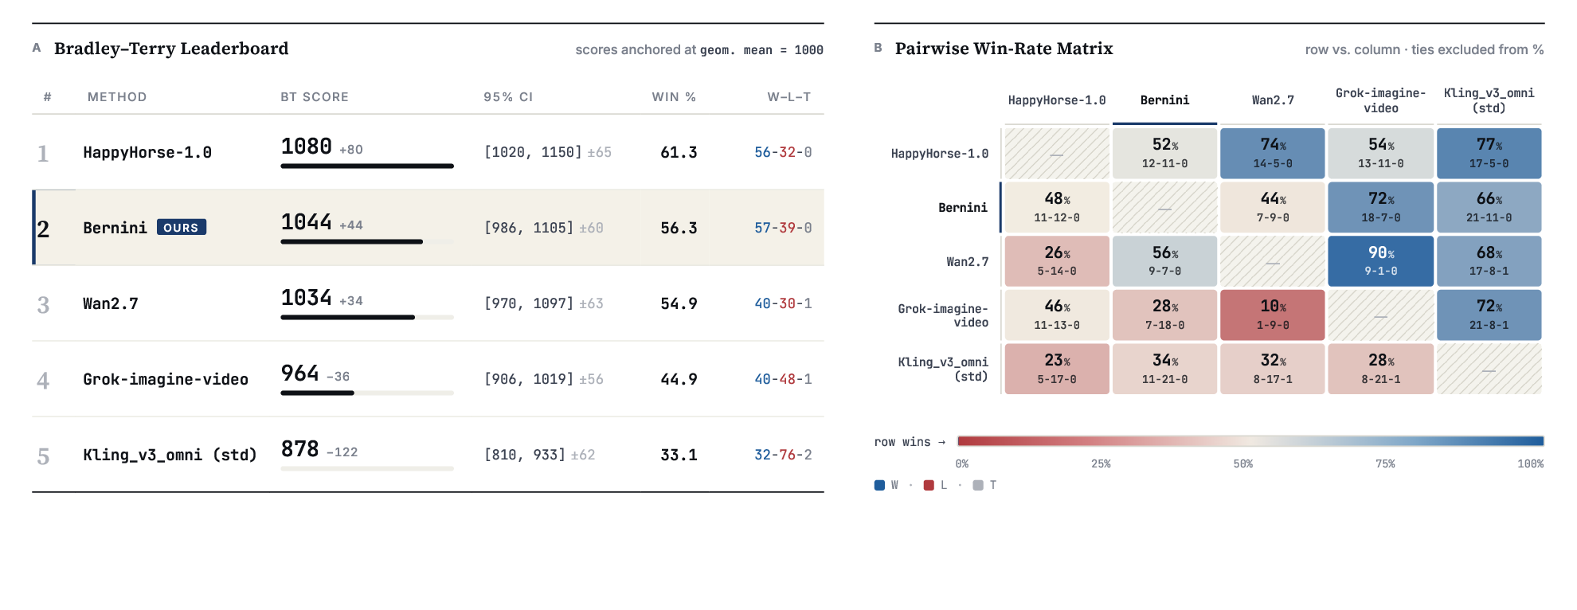This screenshot has height=610, width=1577.
Task: Click the 74% cell with record 14-5-0
Action: (x=1273, y=154)
